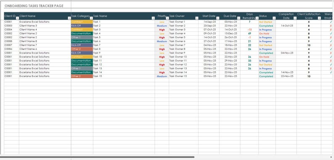The height and width of the screenshot is (160, 334).
Task: Select the 49 days remaining cell
Action: [249, 34]
